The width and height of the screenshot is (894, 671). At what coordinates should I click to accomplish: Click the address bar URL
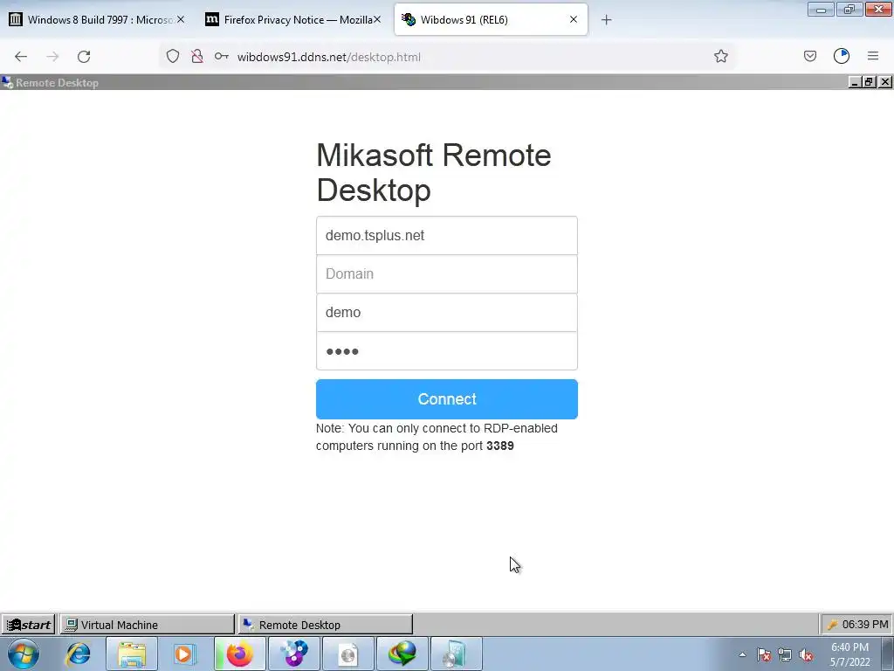tap(329, 57)
